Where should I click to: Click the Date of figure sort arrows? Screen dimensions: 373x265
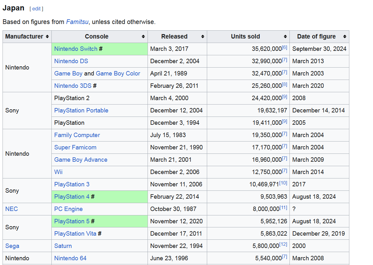point(345,36)
